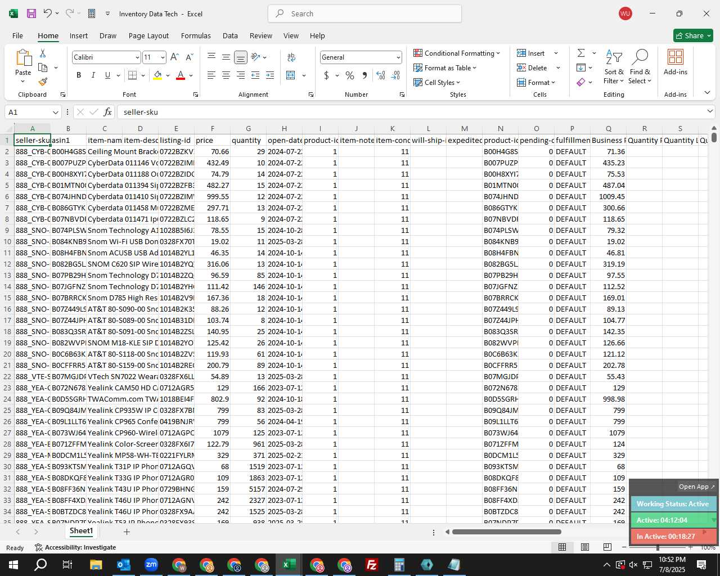Viewport: 720px width, 576px height.
Task: Toggle Underline formatting
Action: pyautogui.click(x=107, y=75)
